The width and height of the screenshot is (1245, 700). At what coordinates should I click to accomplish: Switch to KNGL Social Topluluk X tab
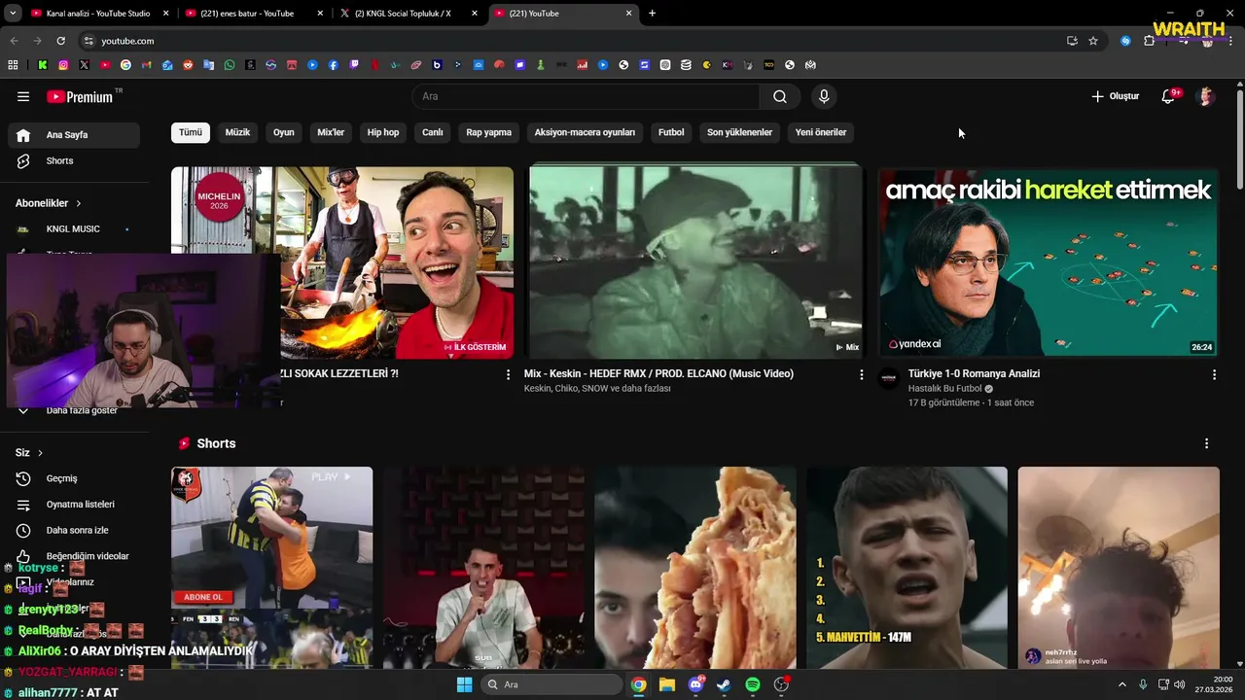407,14
